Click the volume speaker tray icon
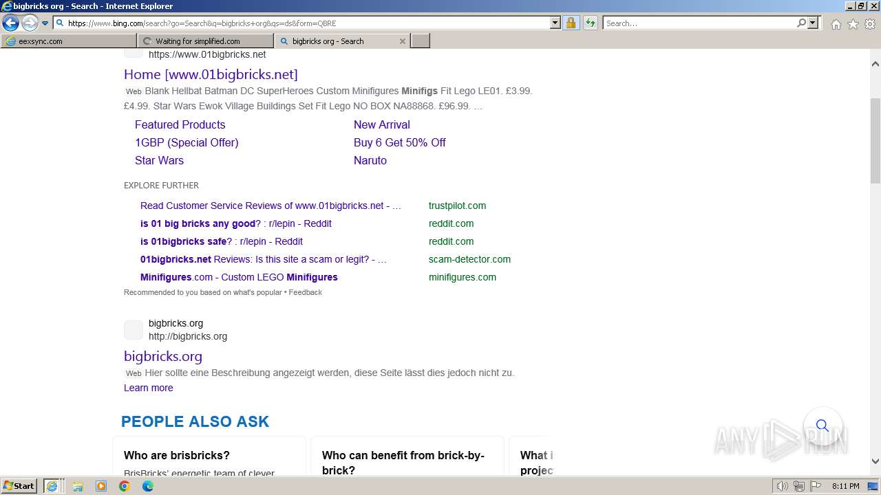The height and width of the screenshot is (495, 881). pos(783,486)
